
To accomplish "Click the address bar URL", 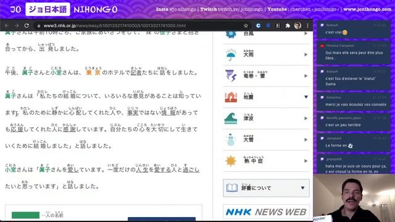I will point(115,26).
